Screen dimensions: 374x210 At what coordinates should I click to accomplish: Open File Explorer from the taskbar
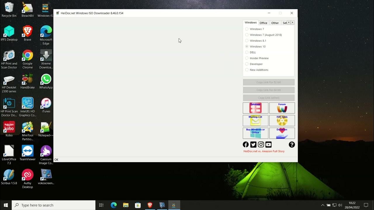pos(126,205)
